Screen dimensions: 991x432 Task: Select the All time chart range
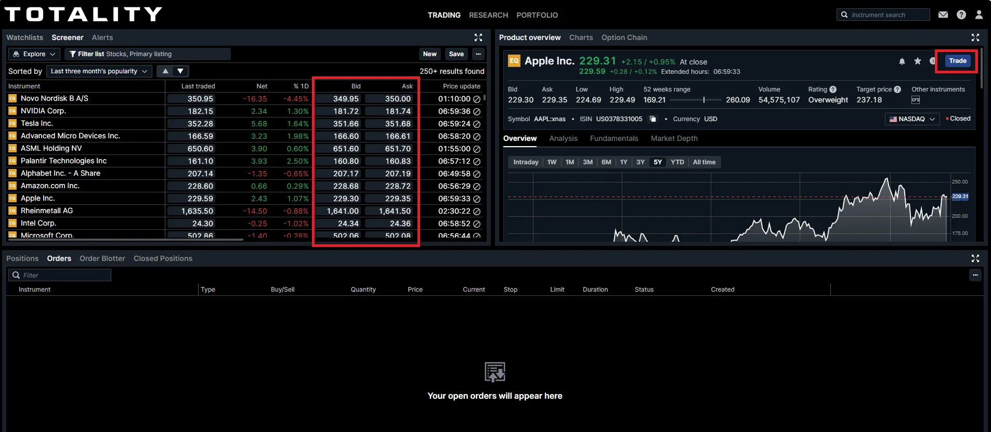tap(704, 162)
